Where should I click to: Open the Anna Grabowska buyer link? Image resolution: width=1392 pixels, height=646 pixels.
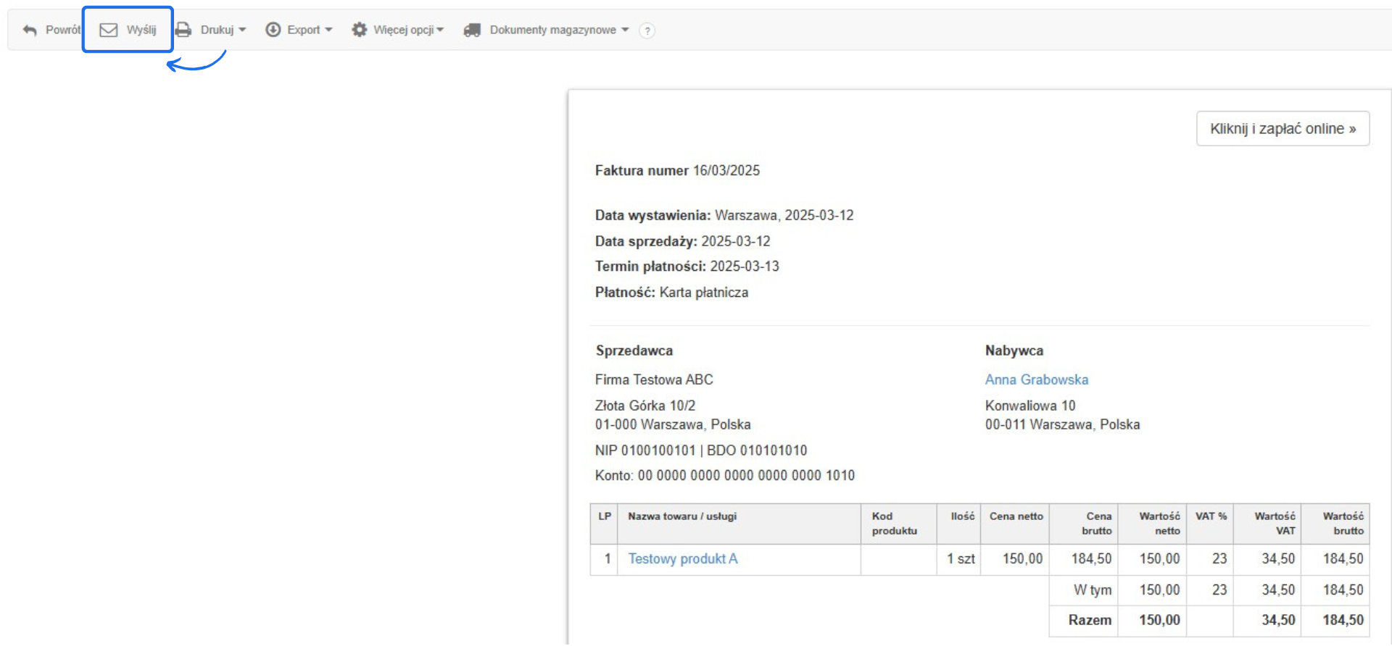(1036, 379)
